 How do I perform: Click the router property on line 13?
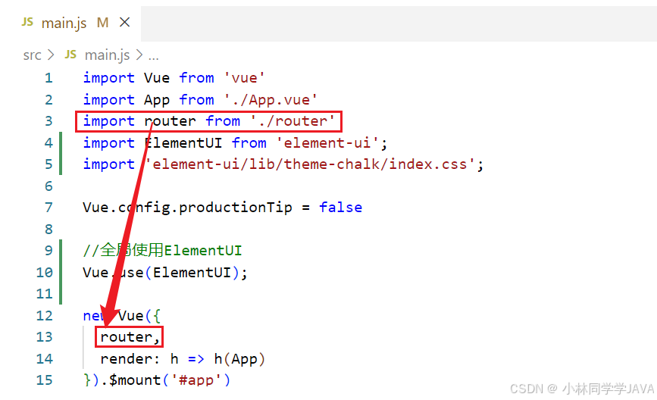tap(126, 337)
